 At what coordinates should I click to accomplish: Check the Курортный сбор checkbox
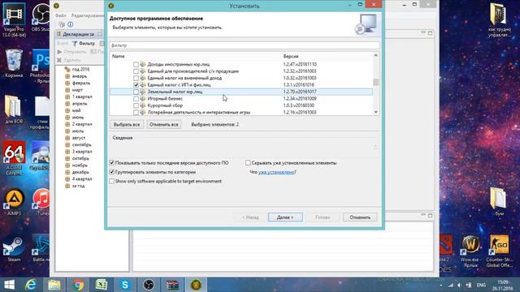click(x=136, y=105)
